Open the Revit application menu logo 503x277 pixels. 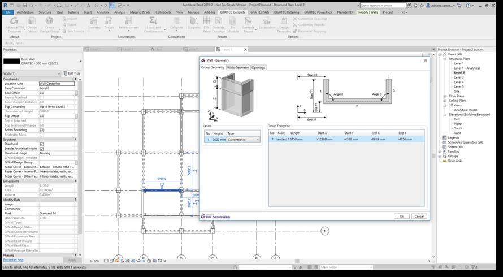point(5,5)
